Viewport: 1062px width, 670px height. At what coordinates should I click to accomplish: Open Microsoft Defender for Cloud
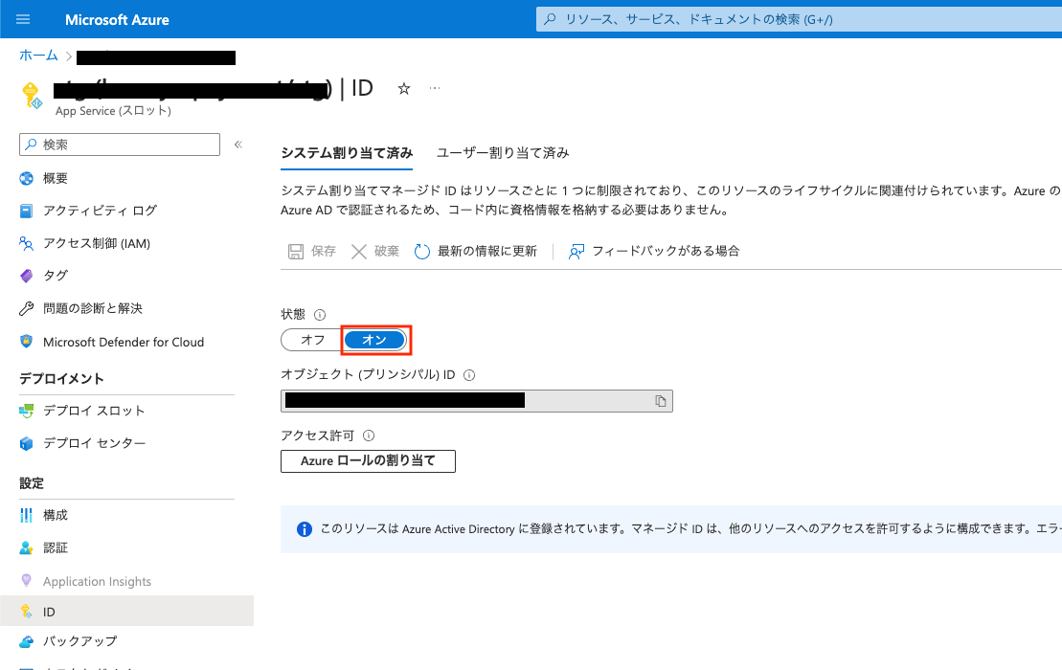tap(124, 343)
